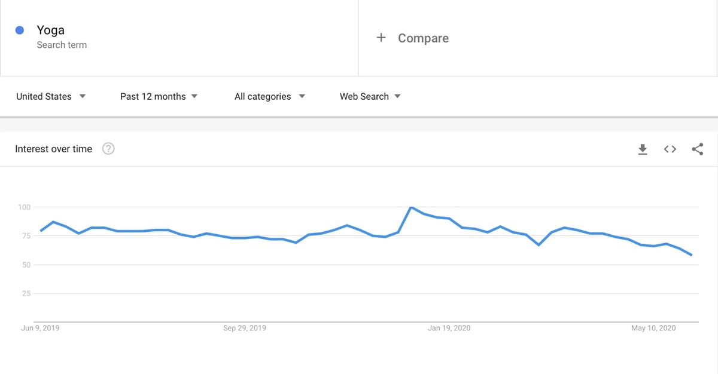Screen dimensions: 718x374
Task: Share the Interest over time chart
Action: pos(698,149)
